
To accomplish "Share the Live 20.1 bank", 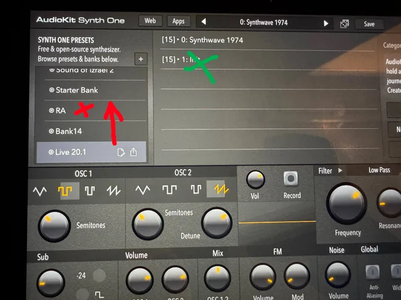I will (133, 152).
